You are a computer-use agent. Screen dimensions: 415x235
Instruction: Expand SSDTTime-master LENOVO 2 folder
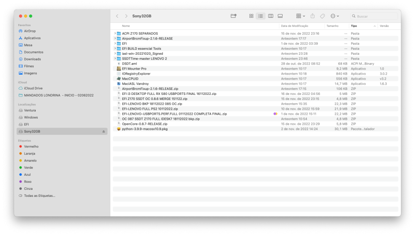pos(115,59)
